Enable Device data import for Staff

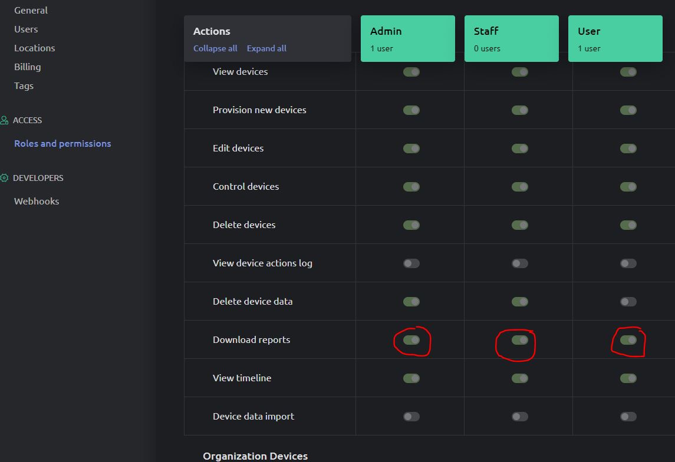pos(519,417)
